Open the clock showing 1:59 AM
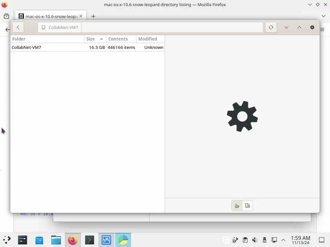Image resolution: width=330 pixels, height=247 pixels. coord(300,240)
